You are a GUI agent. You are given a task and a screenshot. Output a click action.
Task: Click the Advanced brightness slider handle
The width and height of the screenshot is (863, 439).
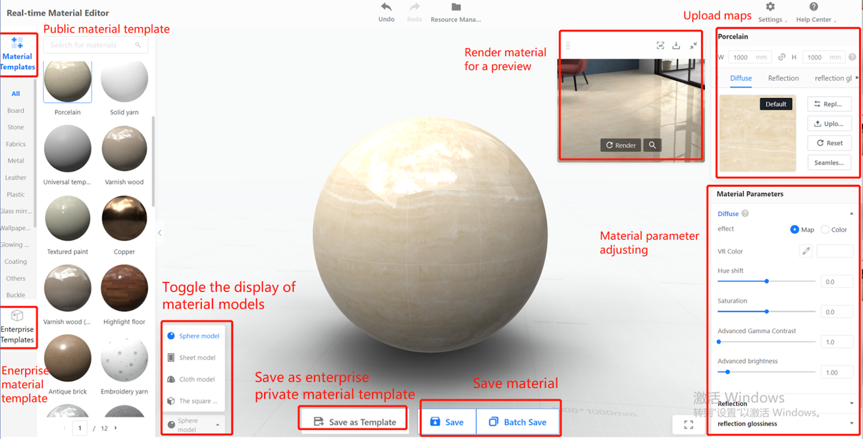pos(728,372)
